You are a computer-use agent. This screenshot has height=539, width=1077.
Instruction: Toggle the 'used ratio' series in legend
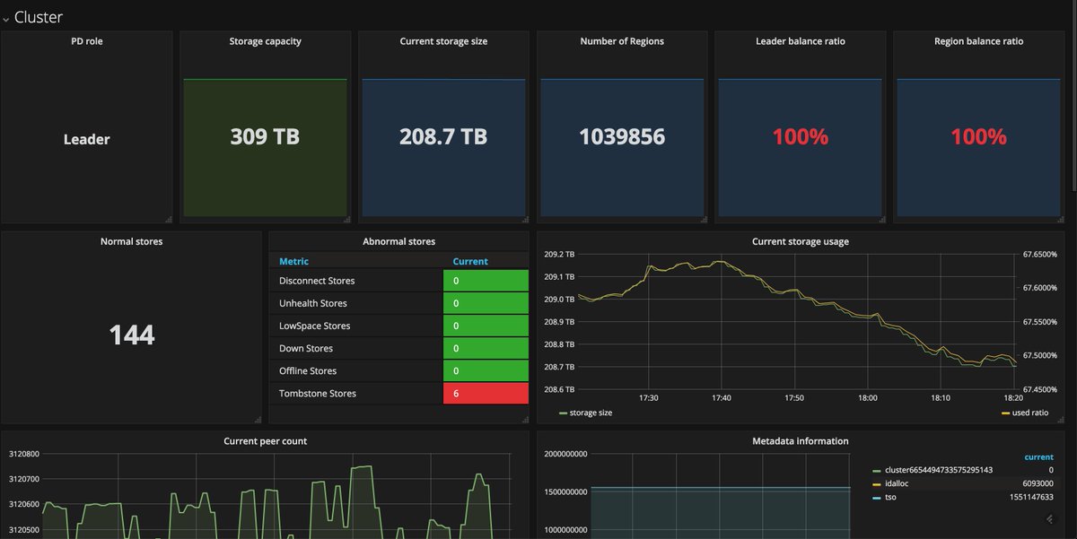point(1030,413)
